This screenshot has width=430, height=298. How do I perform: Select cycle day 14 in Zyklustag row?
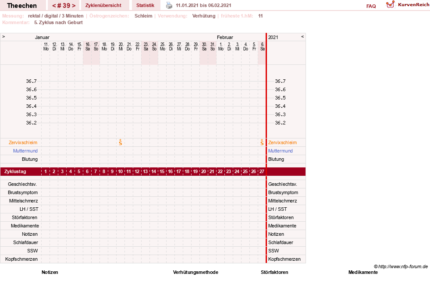point(153,172)
